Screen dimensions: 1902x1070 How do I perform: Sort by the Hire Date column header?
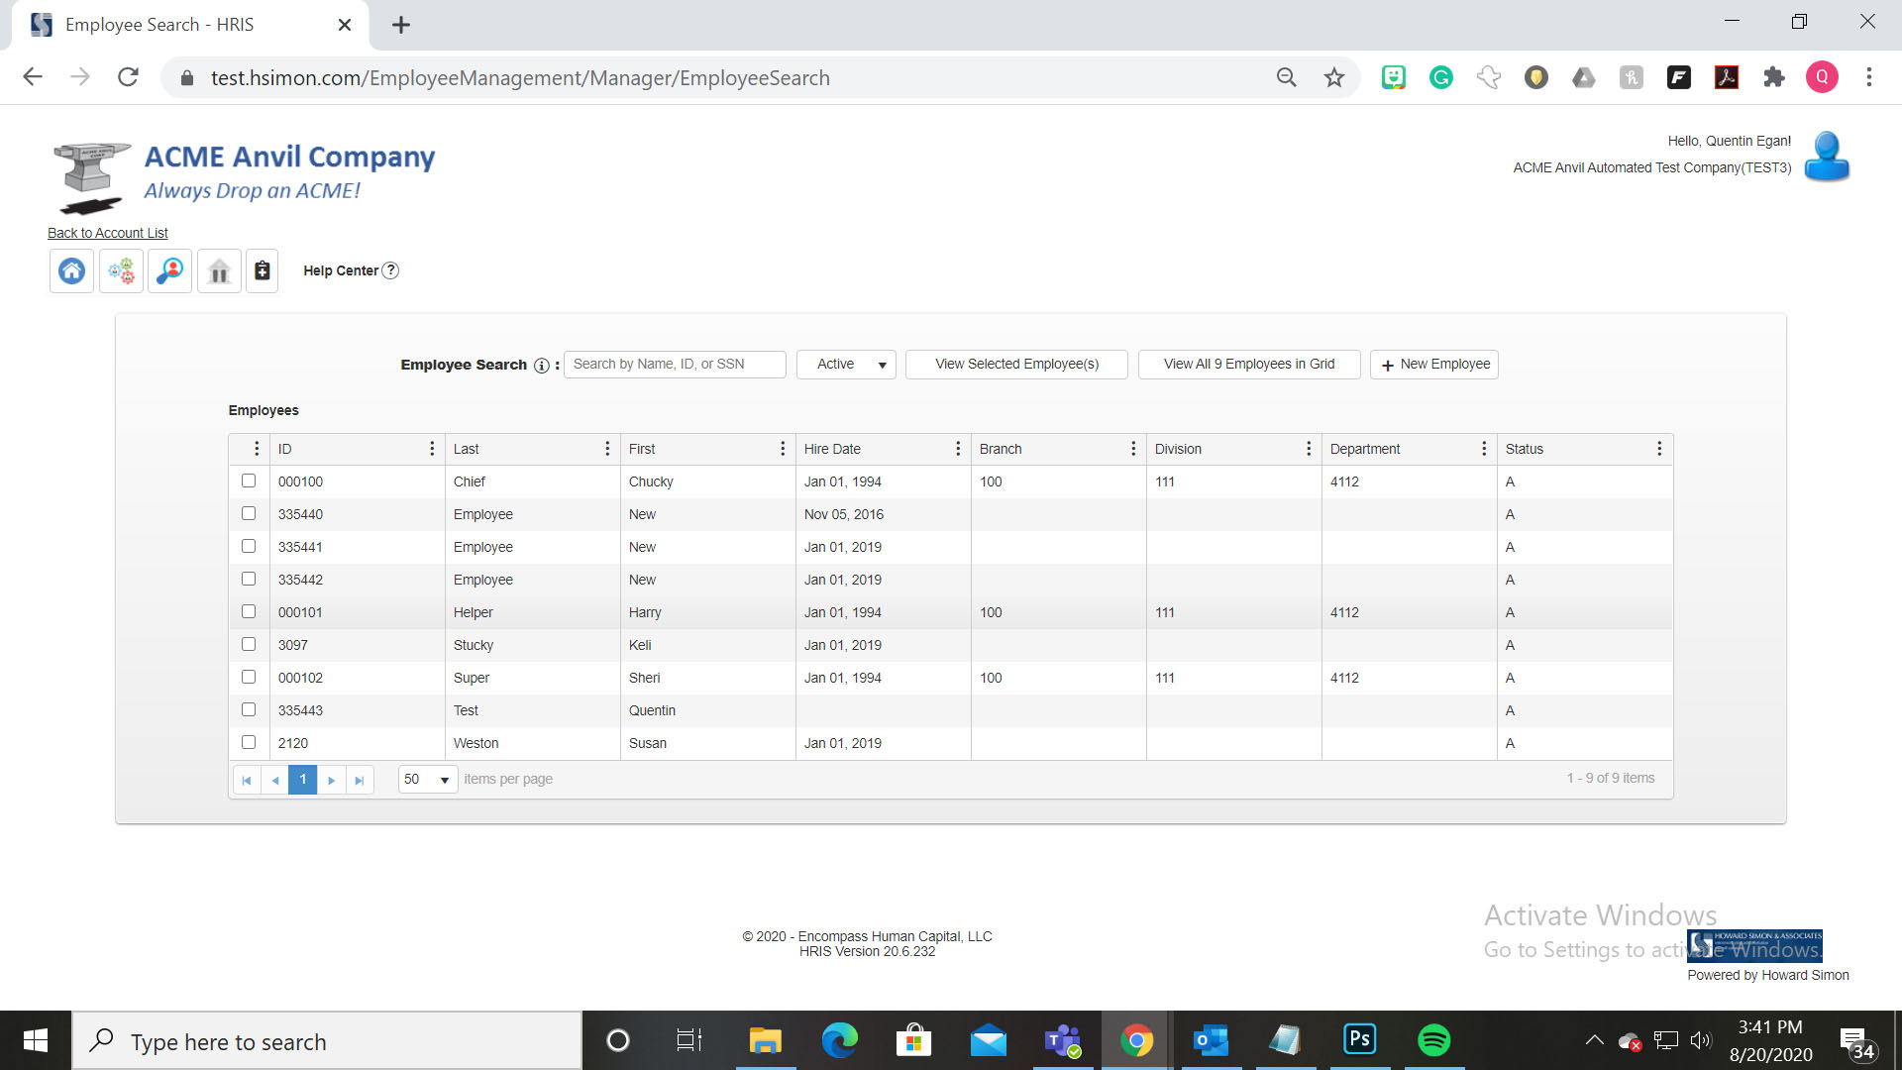pos(832,449)
